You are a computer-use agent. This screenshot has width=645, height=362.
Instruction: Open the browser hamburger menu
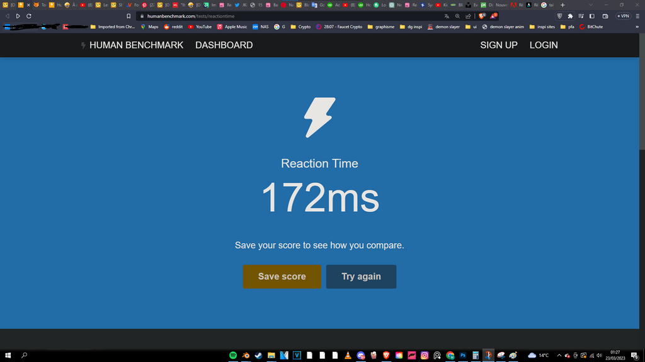click(637, 16)
